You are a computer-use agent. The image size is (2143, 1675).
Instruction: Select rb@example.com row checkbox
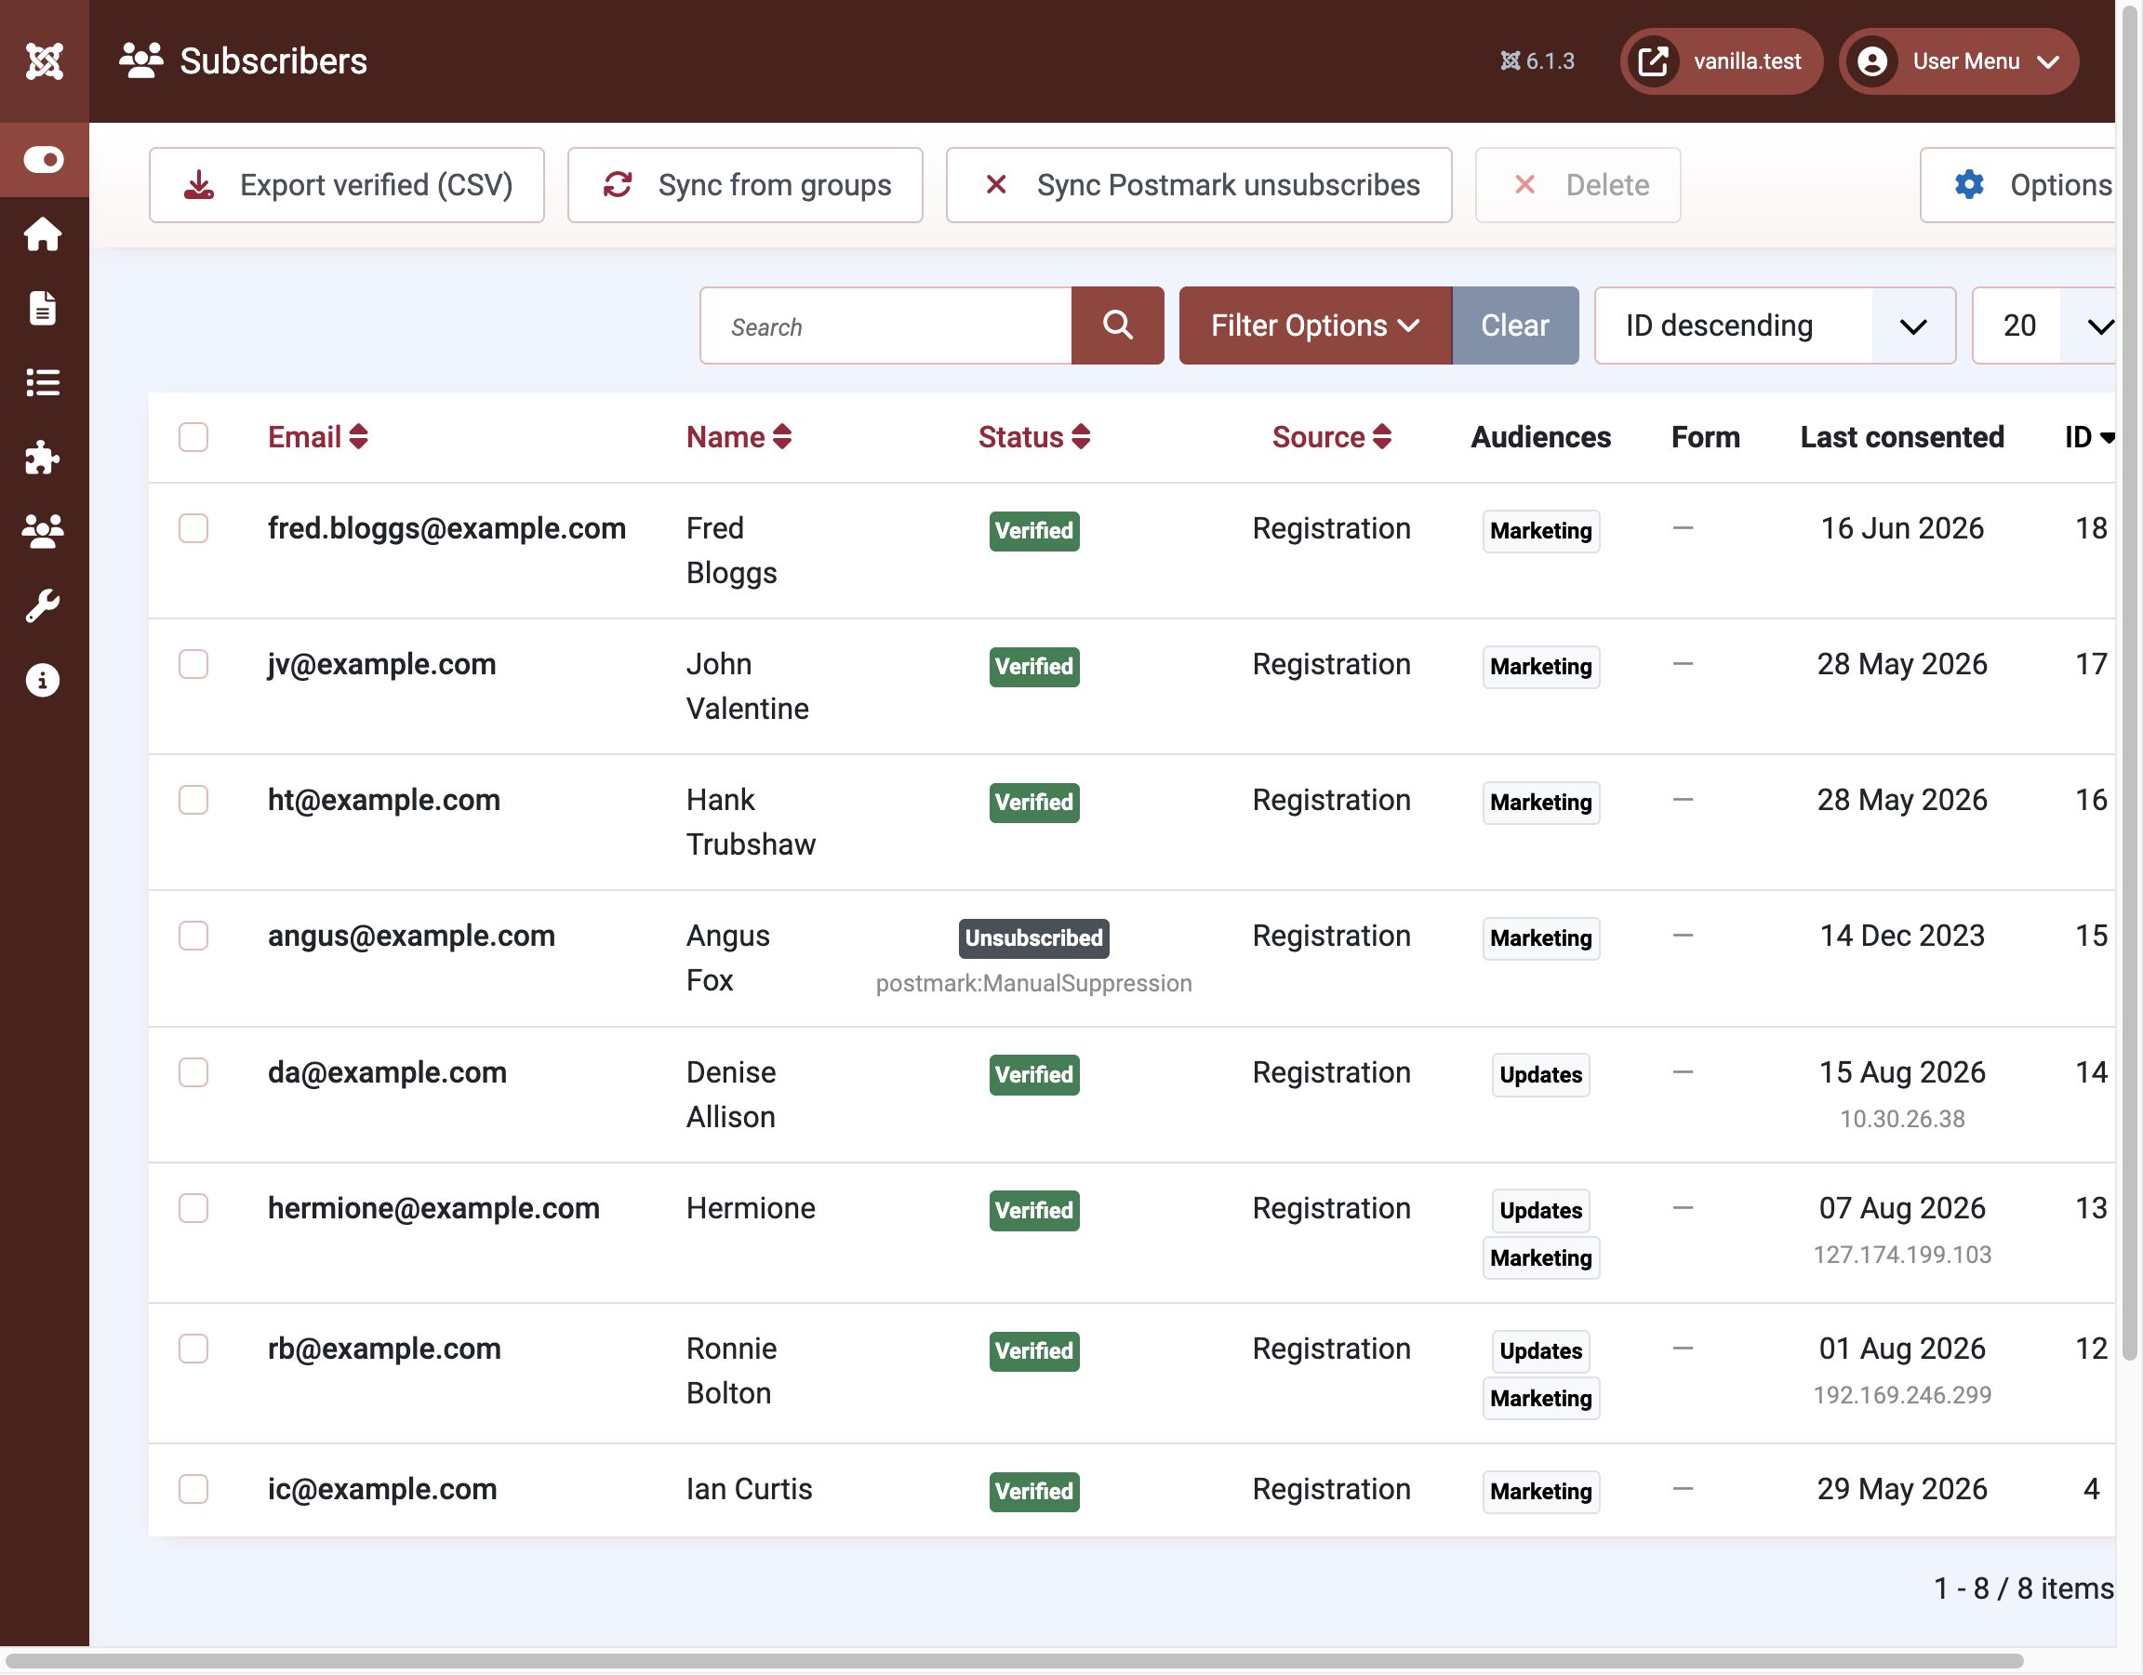point(193,1349)
